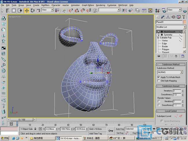The width and height of the screenshot is (188, 141).
Task: Switch to Motion command panel tab
Action: 173,17
